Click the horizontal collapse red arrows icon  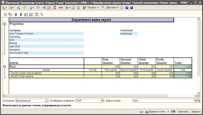61,8
